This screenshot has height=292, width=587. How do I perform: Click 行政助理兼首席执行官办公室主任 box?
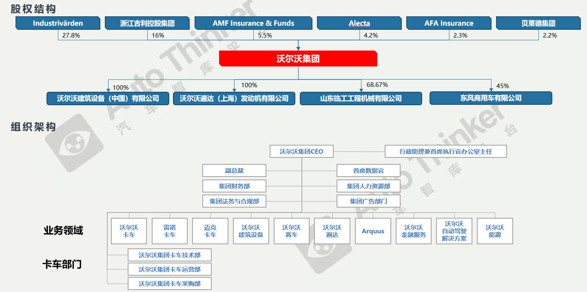pyautogui.click(x=446, y=151)
